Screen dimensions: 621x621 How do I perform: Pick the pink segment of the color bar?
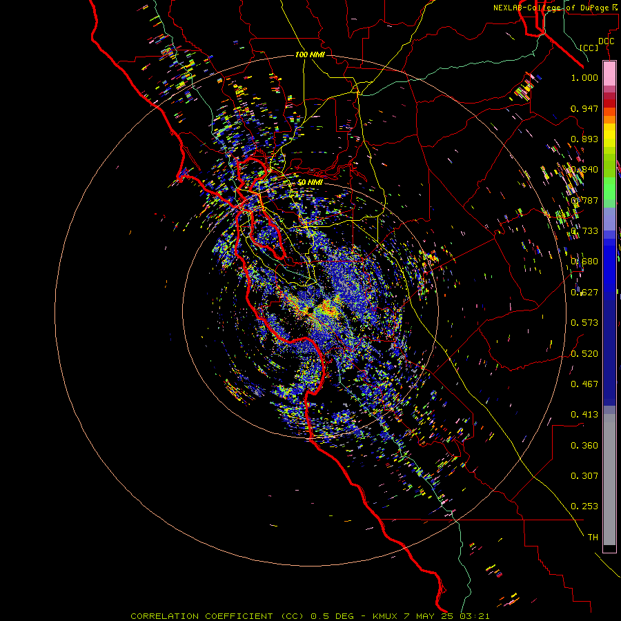[609, 74]
